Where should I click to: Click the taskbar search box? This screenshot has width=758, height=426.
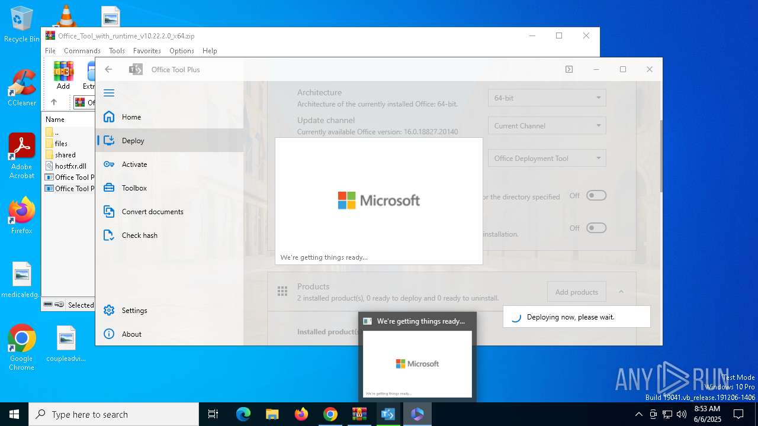coord(114,414)
